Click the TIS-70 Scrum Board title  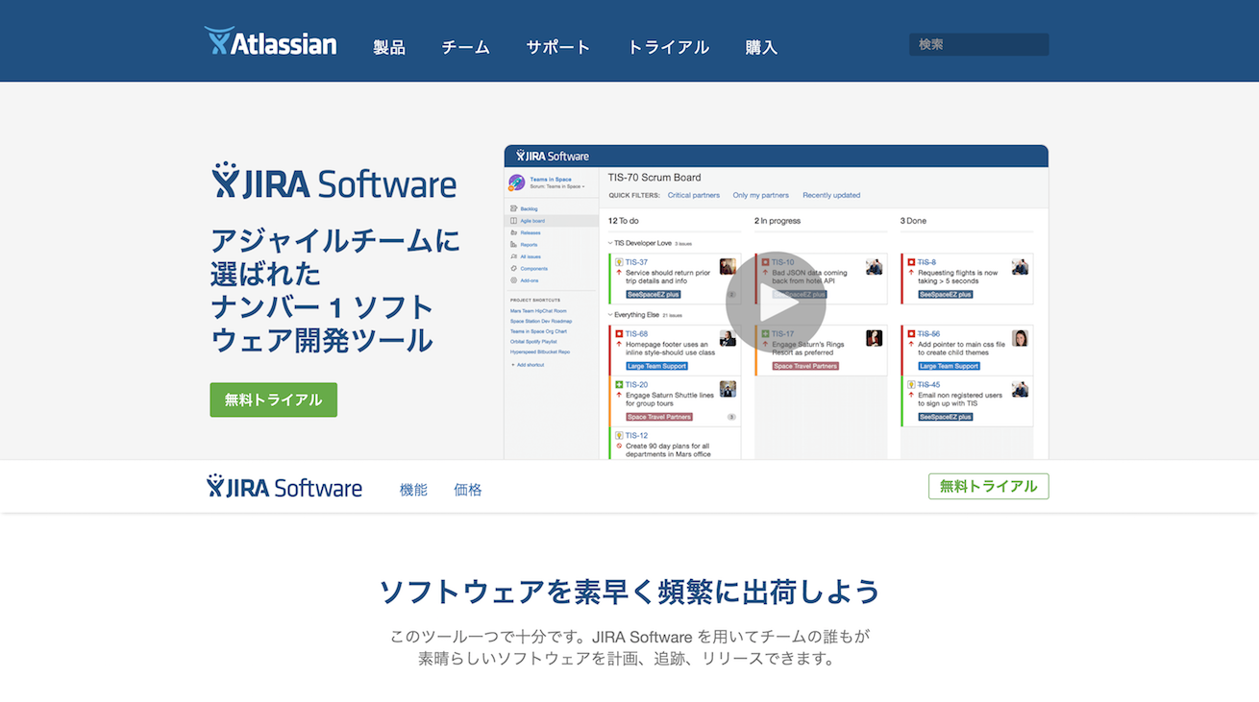[x=654, y=178]
